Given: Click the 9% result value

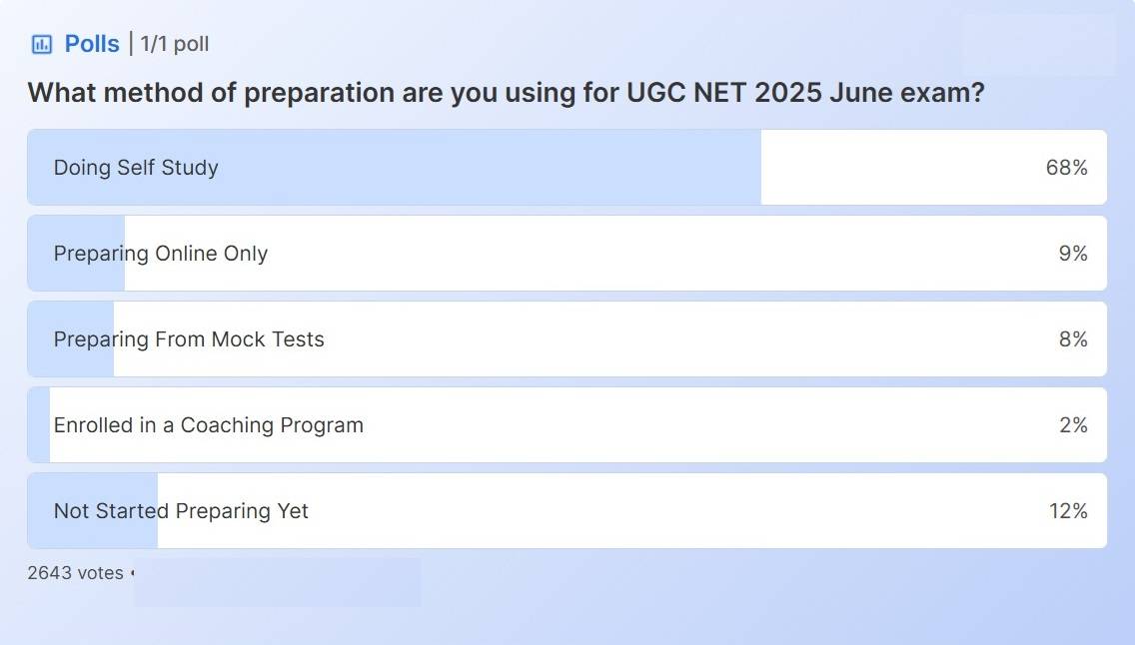Looking at the screenshot, I should click(1072, 254).
